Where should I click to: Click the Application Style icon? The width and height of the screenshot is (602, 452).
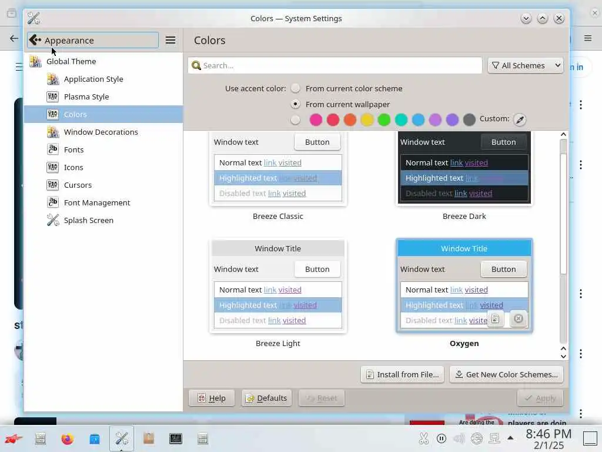52,79
